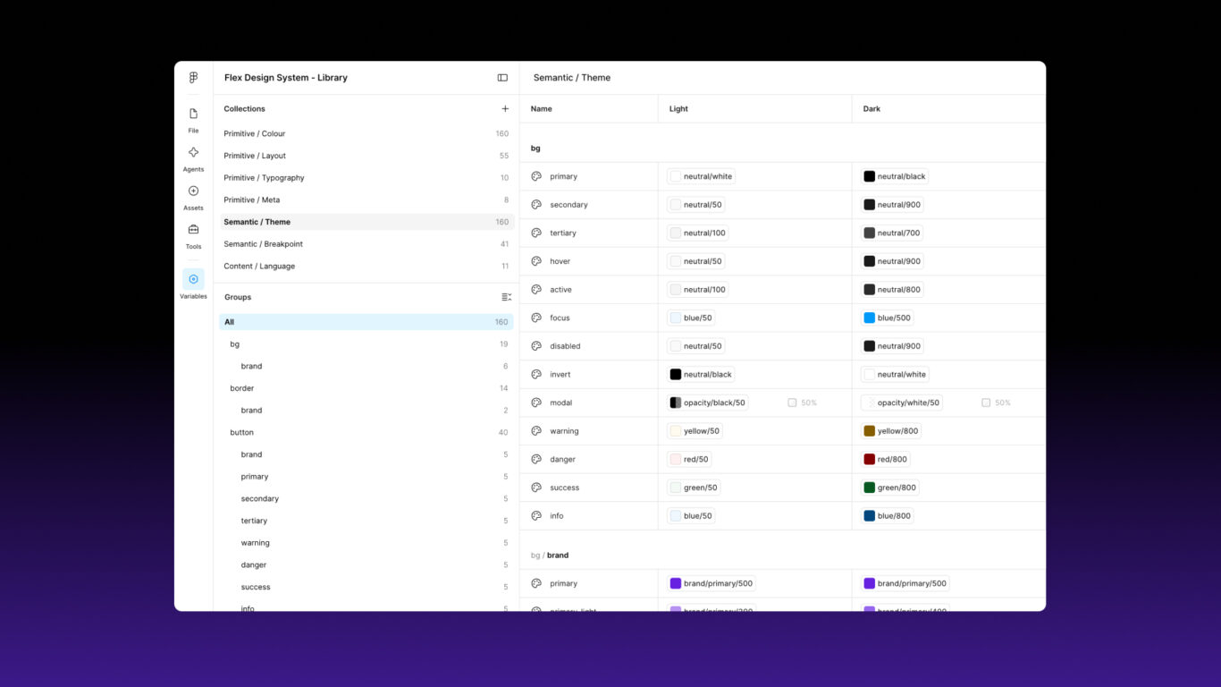Click the palette icon in the danger row
Screen dimensions: 1221x687
536,459
